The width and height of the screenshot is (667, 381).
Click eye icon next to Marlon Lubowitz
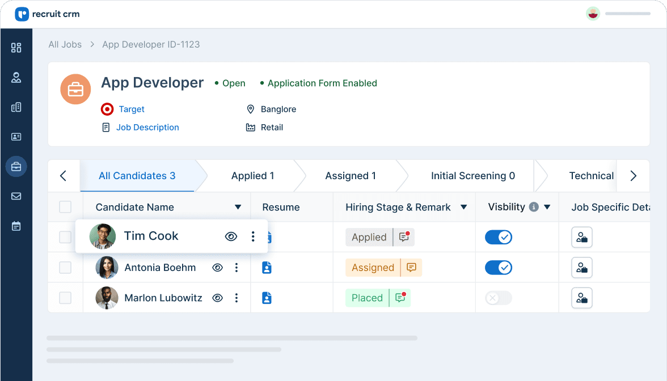coord(217,298)
